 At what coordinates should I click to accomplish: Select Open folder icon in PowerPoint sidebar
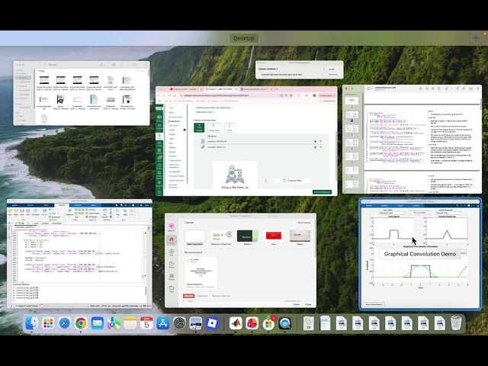(172, 289)
